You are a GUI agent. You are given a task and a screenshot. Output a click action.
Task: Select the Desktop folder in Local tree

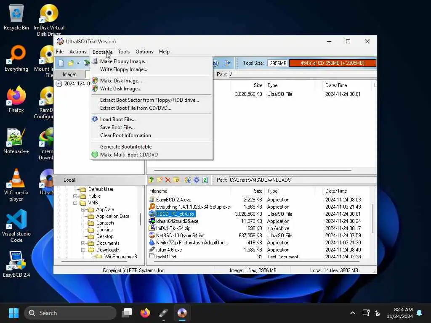(104, 236)
